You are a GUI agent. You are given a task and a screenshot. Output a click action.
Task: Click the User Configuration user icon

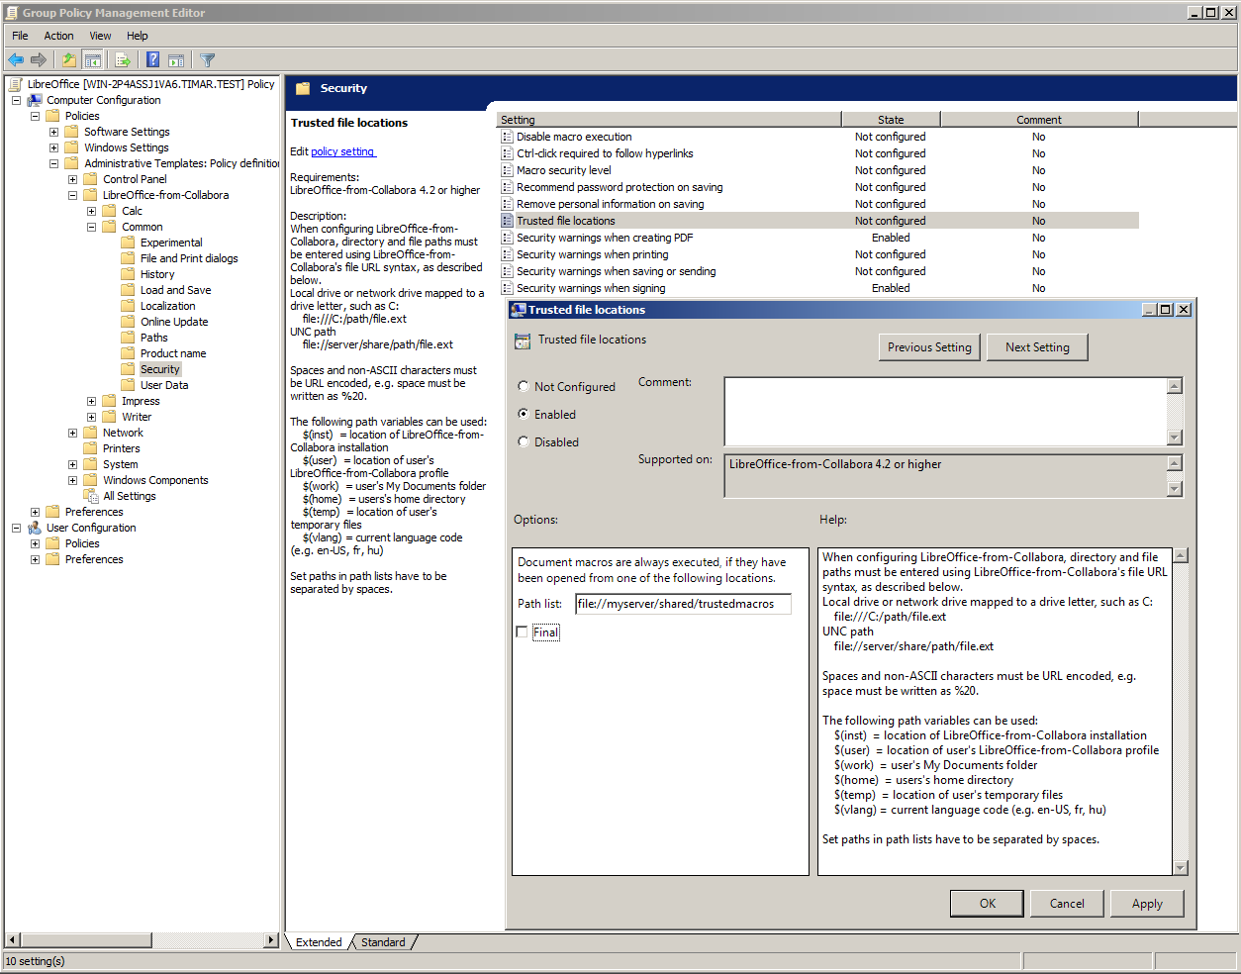click(35, 528)
